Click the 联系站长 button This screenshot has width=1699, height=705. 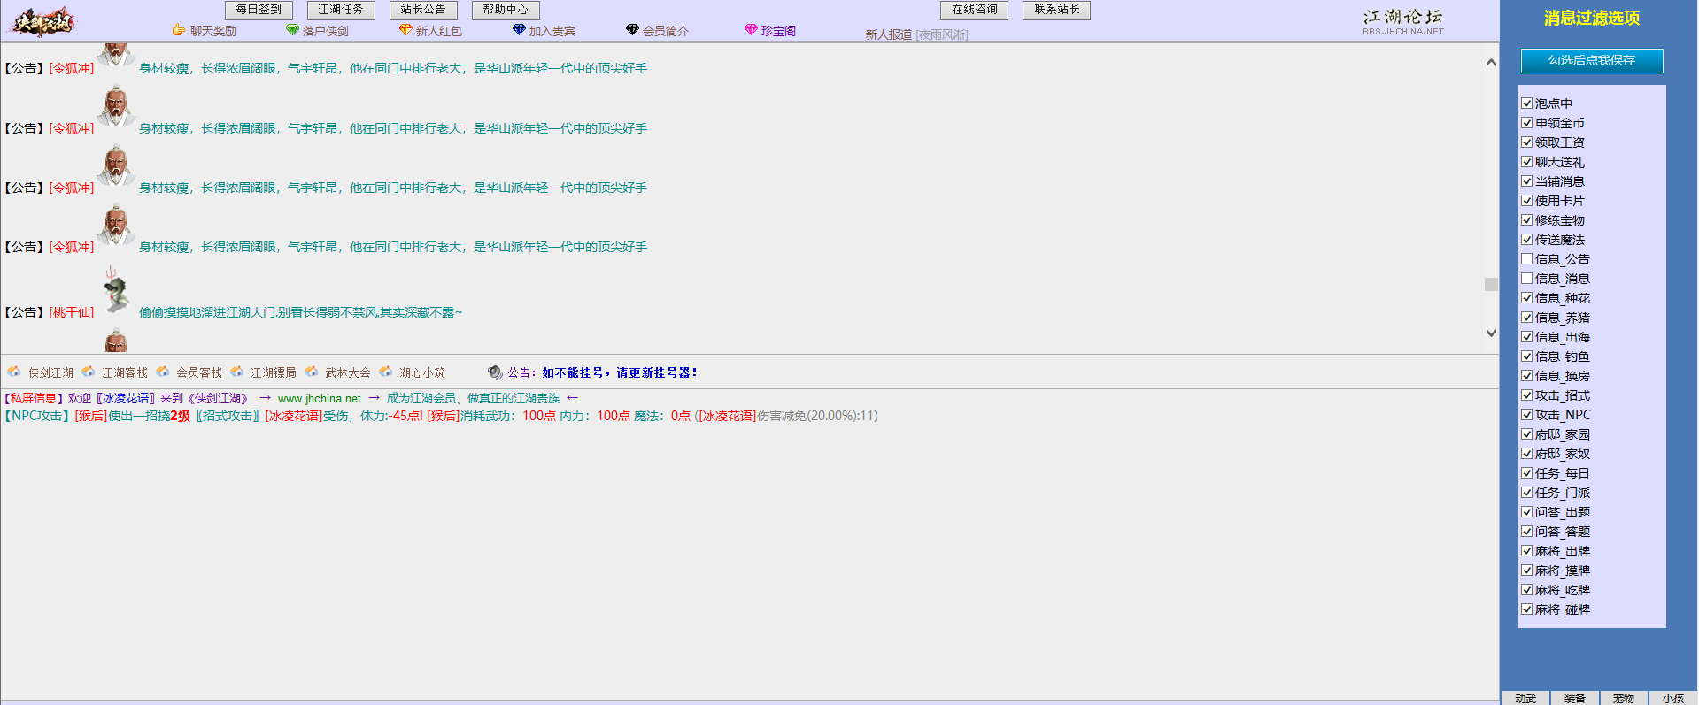pyautogui.click(x=1056, y=10)
